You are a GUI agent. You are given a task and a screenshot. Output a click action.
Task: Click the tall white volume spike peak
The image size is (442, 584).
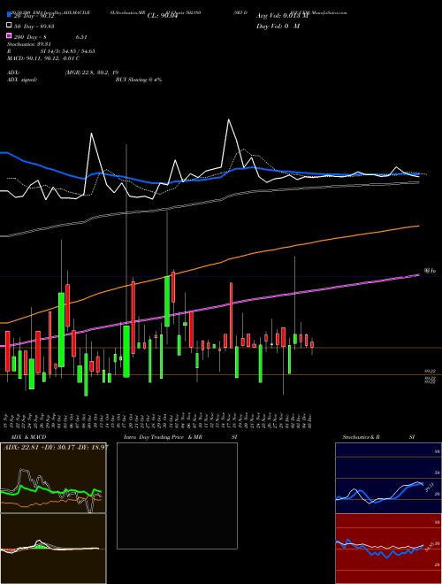228,120
